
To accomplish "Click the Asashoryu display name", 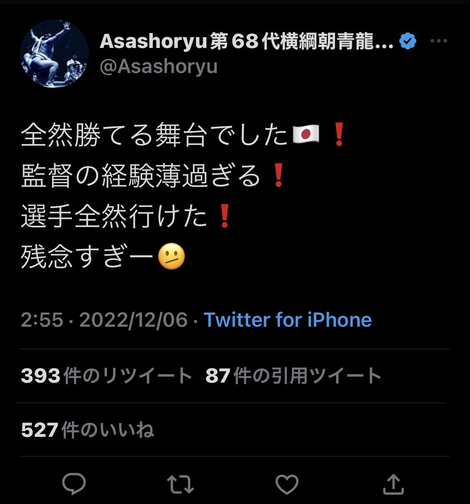I will [x=246, y=41].
